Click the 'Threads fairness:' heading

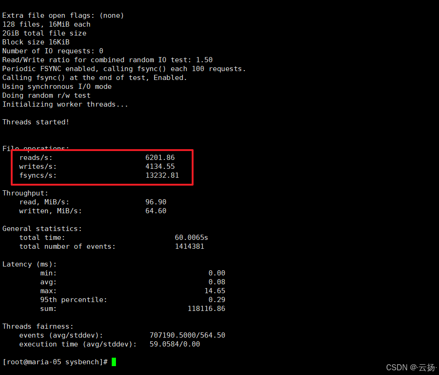38,326
